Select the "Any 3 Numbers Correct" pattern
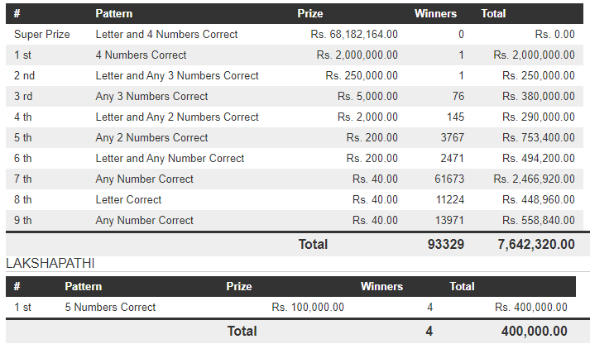 pos(151,97)
